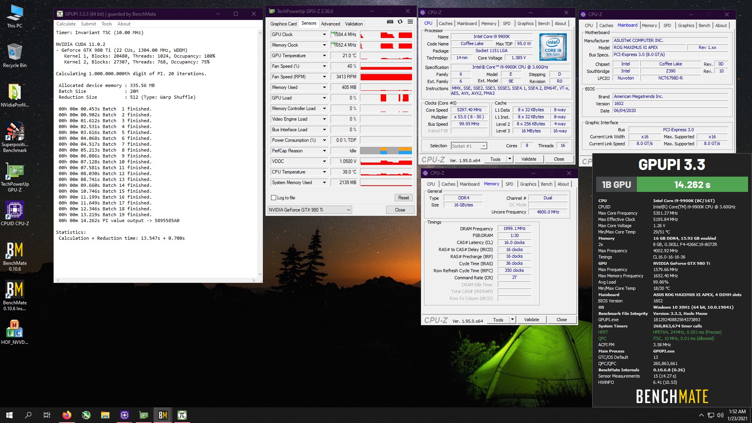Open SPD tab in CPU-Z Mainboard window
Screen dimensions: 752x423
pyautogui.click(x=667, y=25)
